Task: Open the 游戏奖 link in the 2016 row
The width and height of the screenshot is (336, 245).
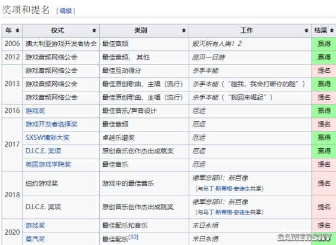Action: [x=35, y=111]
